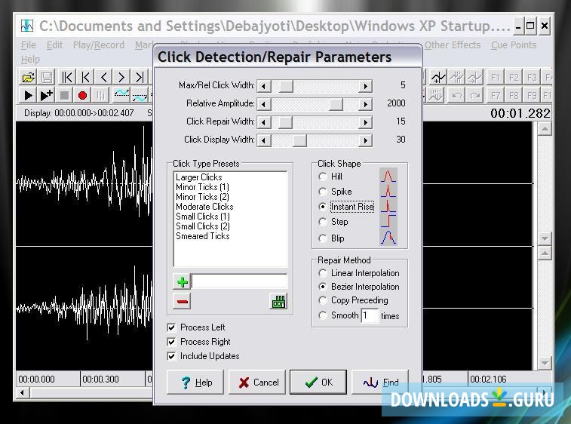This screenshot has width=571, height=424.
Task: Increase Click Display Width with right arrow
Action: point(365,140)
